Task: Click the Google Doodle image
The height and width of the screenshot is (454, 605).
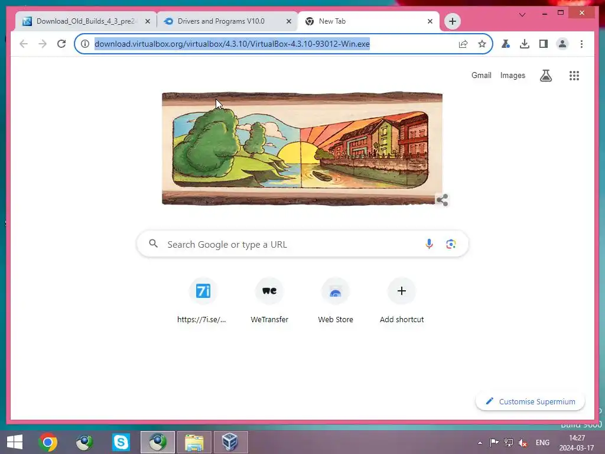Action: (302, 148)
